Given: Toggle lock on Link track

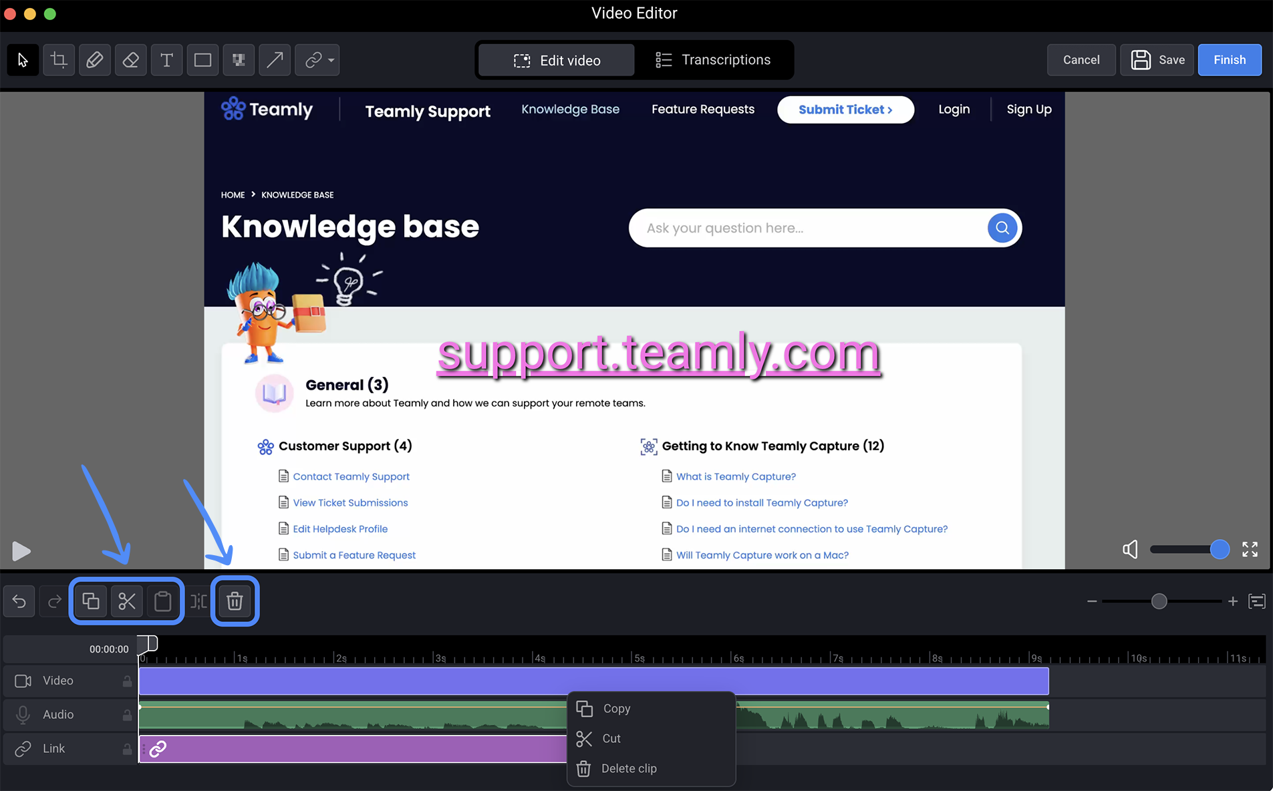Looking at the screenshot, I should 127,749.
